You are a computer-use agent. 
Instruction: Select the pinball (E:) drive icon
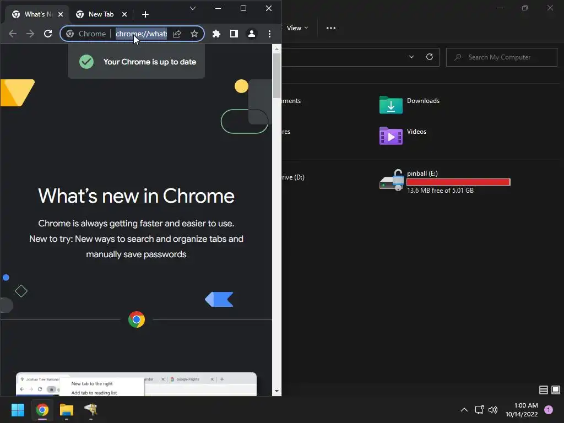tap(392, 180)
